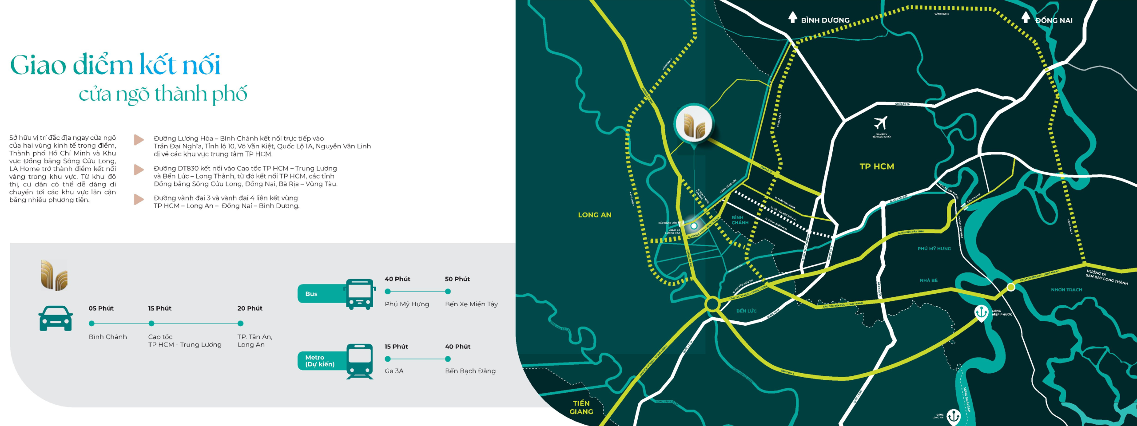1137x426 pixels.
Task: Click the glowing project location dot on map
Action: 694,226
